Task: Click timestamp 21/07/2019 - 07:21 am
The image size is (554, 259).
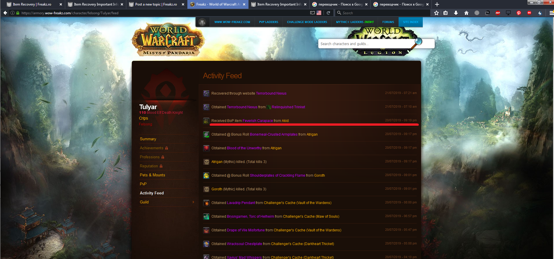Action: pyautogui.click(x=401, y=93)
